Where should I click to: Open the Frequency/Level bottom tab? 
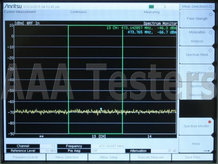pyautogui.click(x=25, y=157)
